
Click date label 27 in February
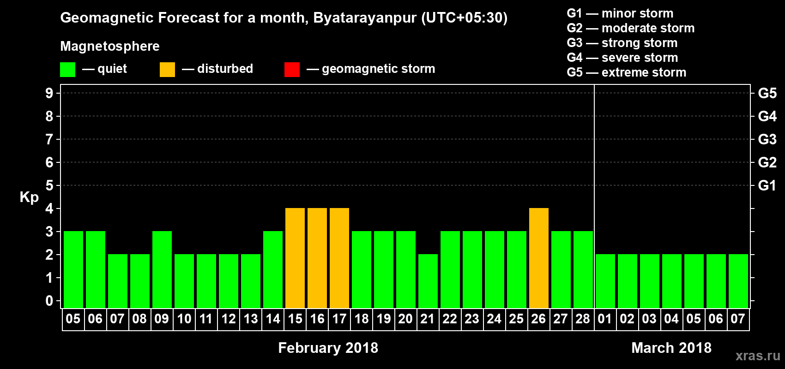click(x=561, y=319)
